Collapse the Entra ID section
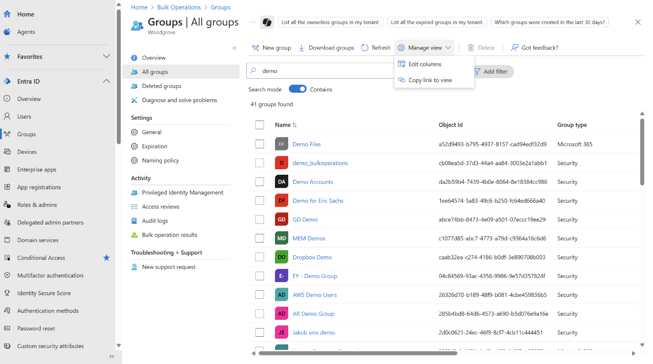Image resolution: width=653 pixels, height=364 pixels. pos(106,81)
